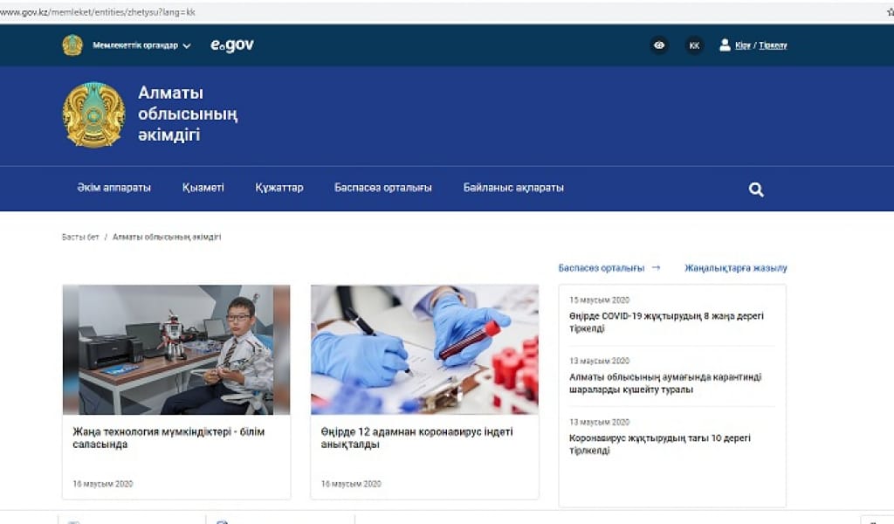Click the e.gov logo

[232, 45]
